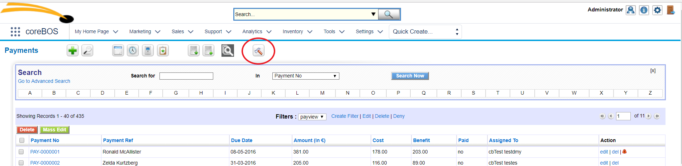The height and width of the screenshot is (166, 682).
Task: Open the find duplicates icon
Action: (228, 51)
